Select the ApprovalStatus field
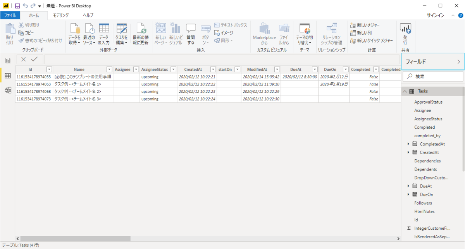This screenshot has width=465, height=249. (428, 102)
